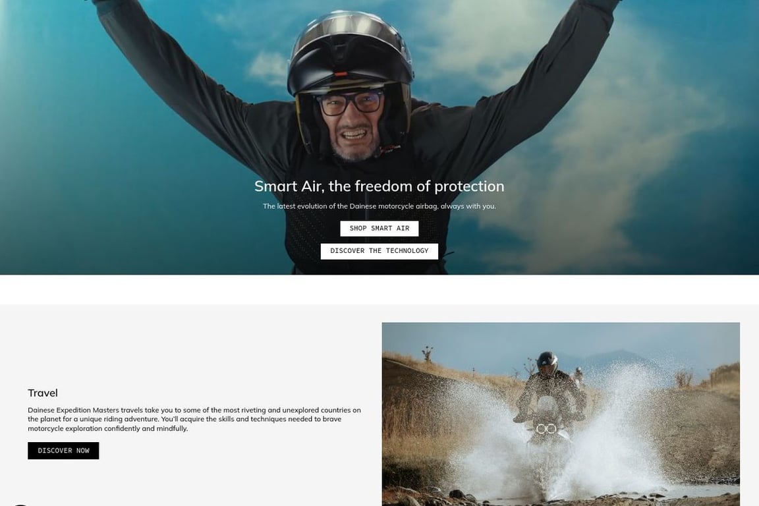This screenshot has height=506, width=759.
Task: Click the eyeglasses on the man's face
Action: coord(349,103)
